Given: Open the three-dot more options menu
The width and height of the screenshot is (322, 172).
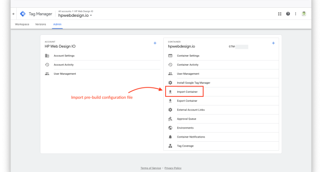Looking at the screenshot, I should pyautogui.click(x=296, y=14).
